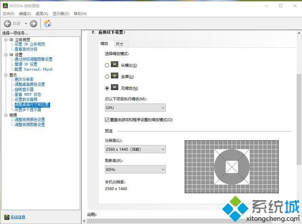Select the 无缩放(N) radio button

click(107, 88)
